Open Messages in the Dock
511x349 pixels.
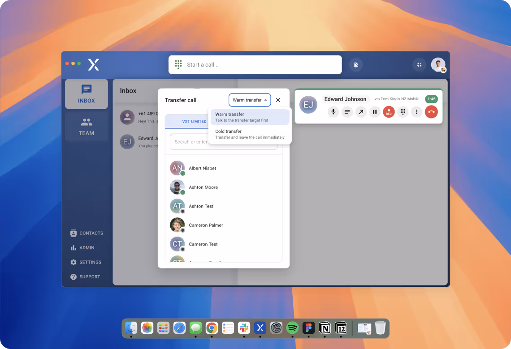(195, 328)
